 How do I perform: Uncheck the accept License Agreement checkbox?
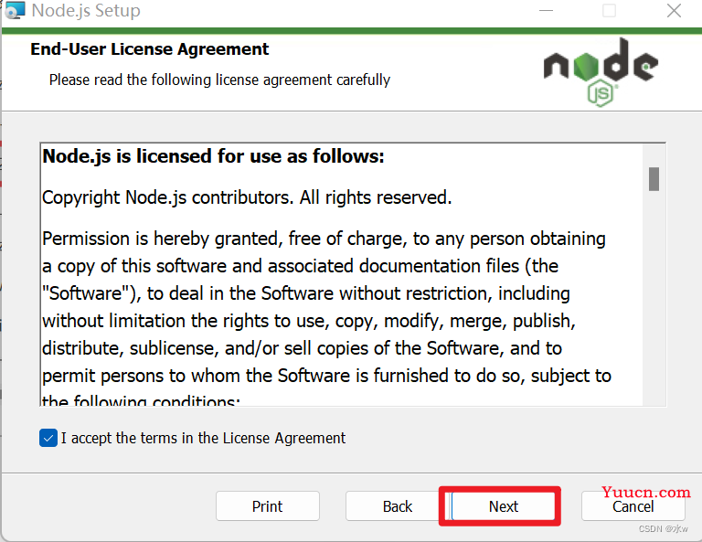tap(48, 438)
